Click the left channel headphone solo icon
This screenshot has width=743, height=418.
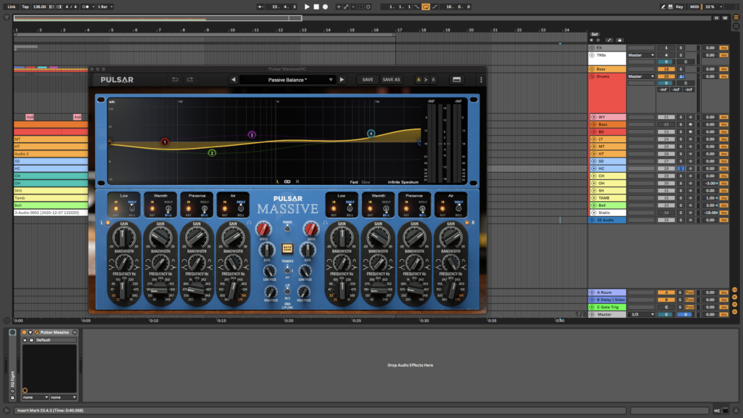pos(250,222)
